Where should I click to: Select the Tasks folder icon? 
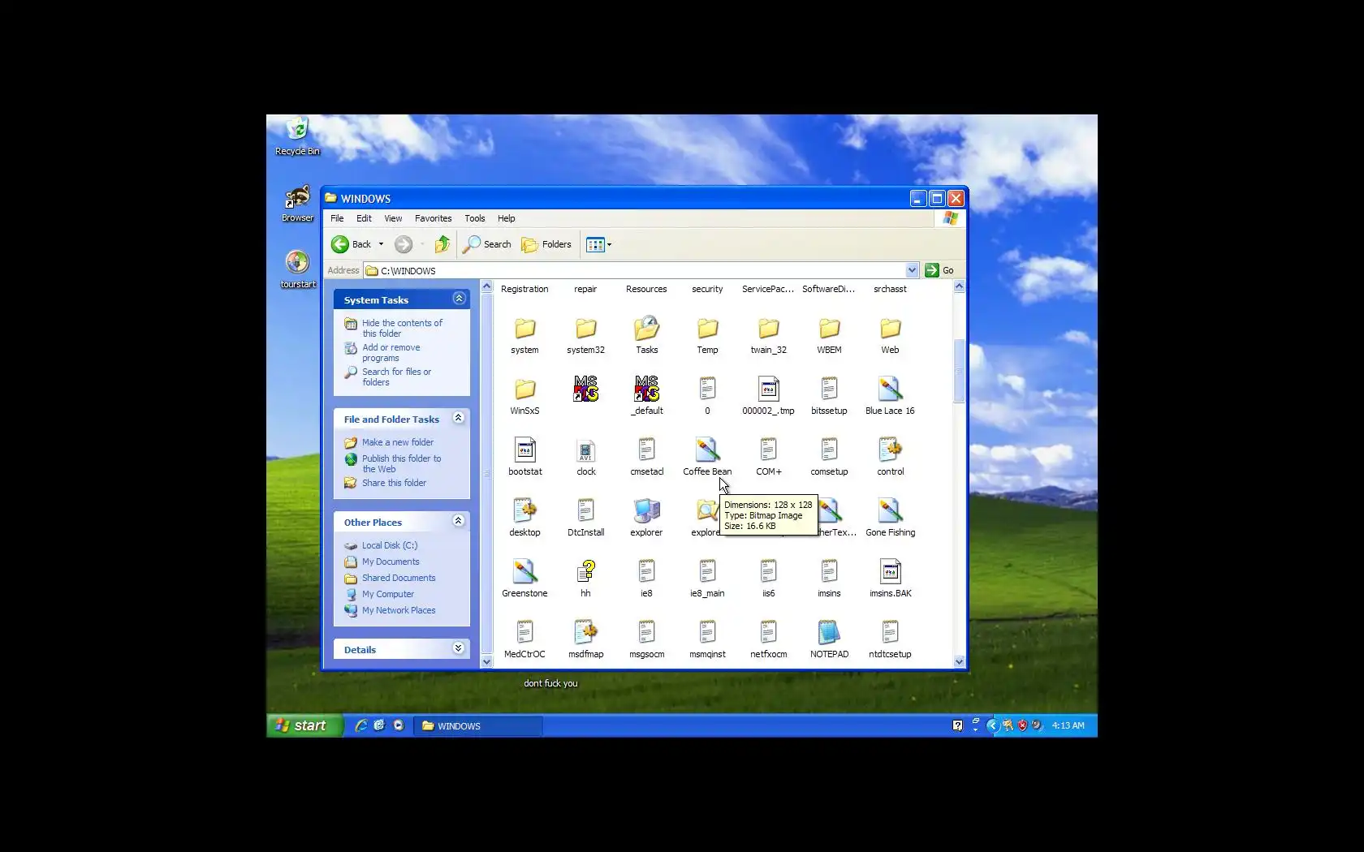coord(646,329)
